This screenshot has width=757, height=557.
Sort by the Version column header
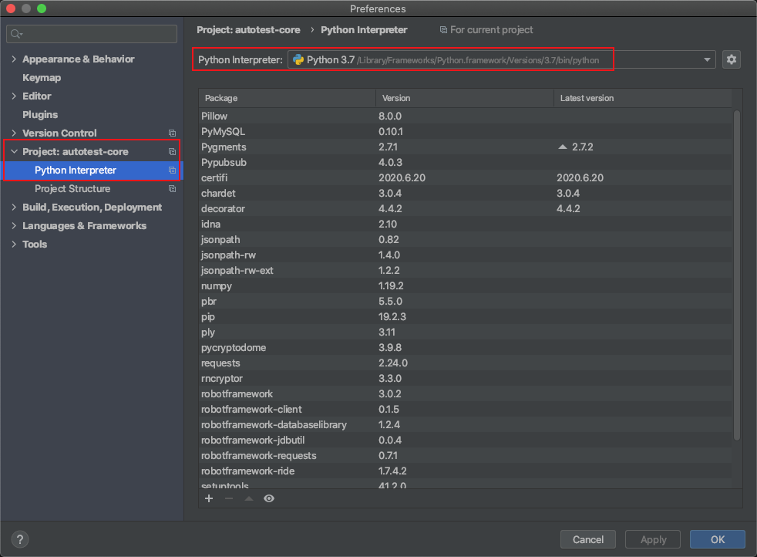pyautogui.click(x=464, y=98)
